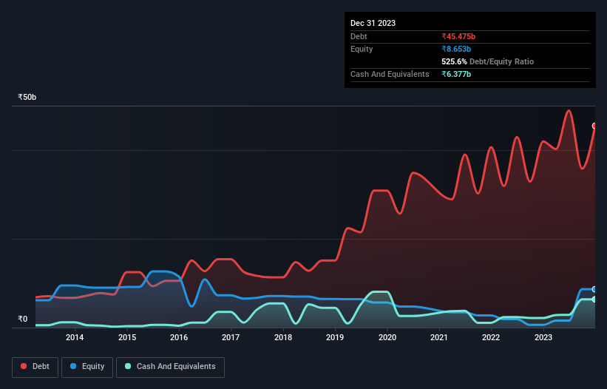This screenshot has height=389, width=607.
Task: Select the teal Cash endpoint marker on chart
Action: pyautogui.click(x=594, y=300)
